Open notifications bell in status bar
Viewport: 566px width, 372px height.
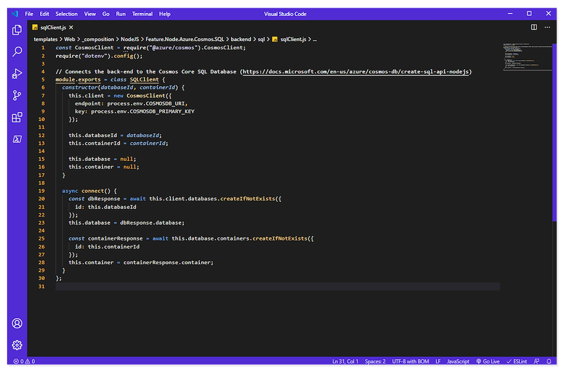pos(549,361)
